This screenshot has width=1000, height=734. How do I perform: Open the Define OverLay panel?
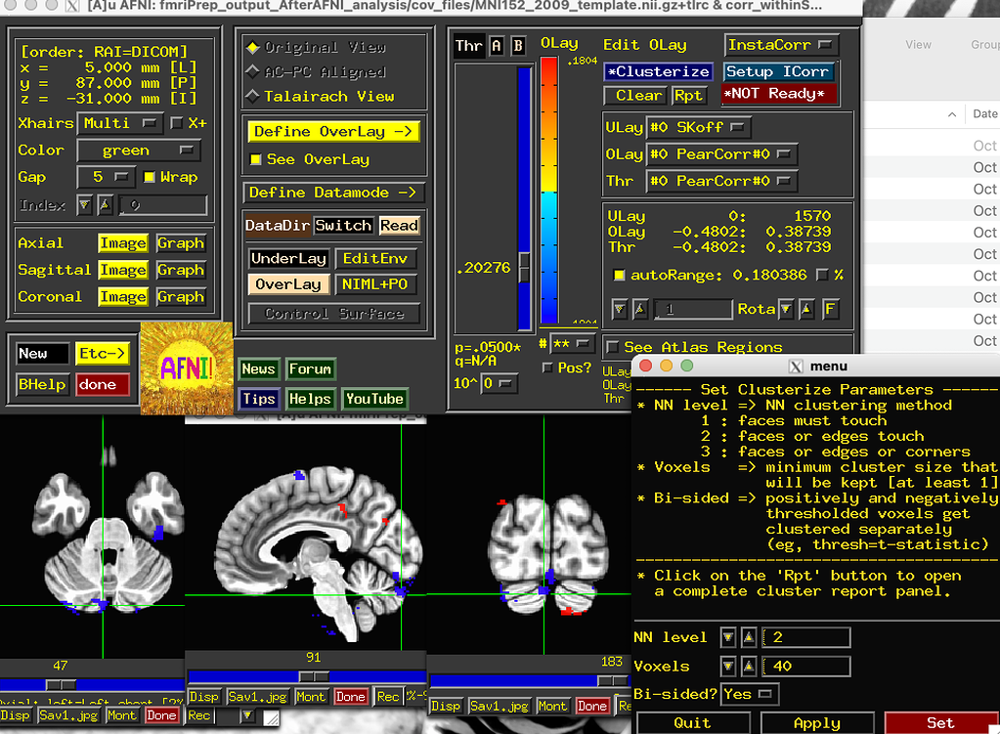(x=333, y=131)
